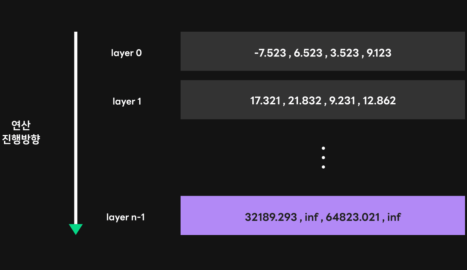The image size is (467, 270).
Task: Click the 연산 진행방향 label
Action: pyautogui.click(x=21, y=132)
